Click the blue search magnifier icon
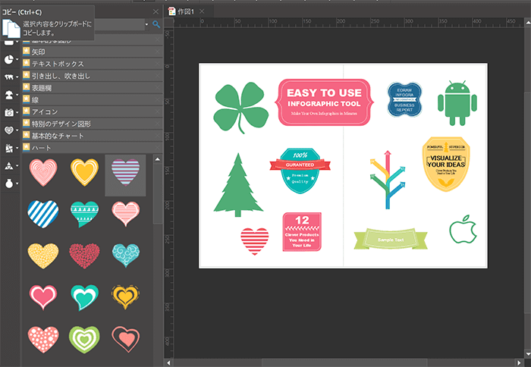The width and height of the screenshot is (531, 367). click(x=156, y=24)
